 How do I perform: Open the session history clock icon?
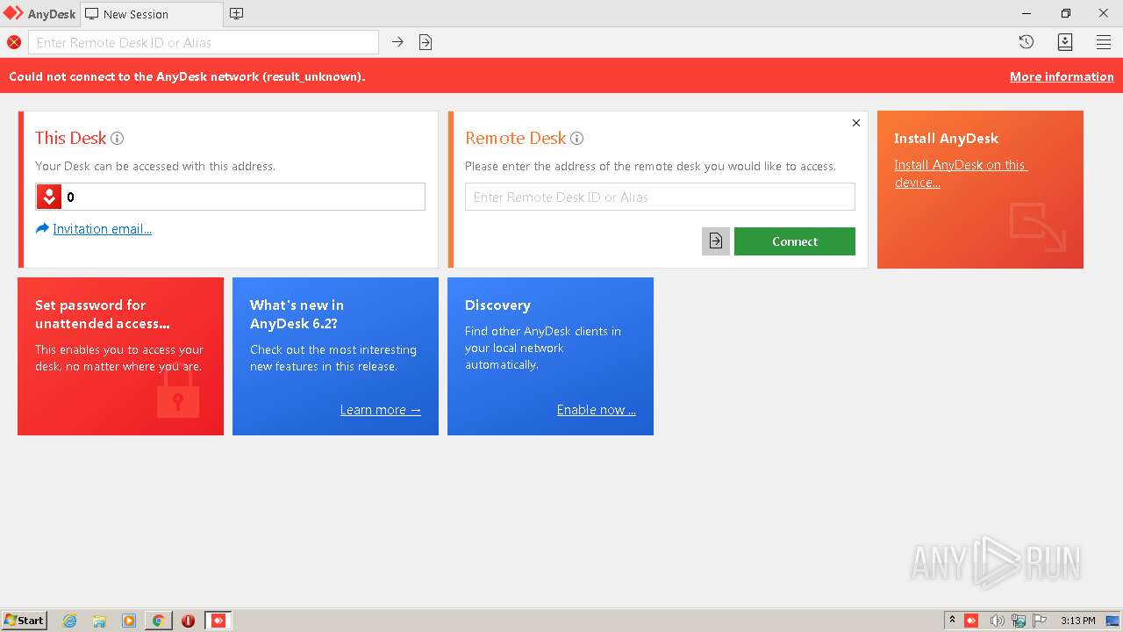(1026, 42)
